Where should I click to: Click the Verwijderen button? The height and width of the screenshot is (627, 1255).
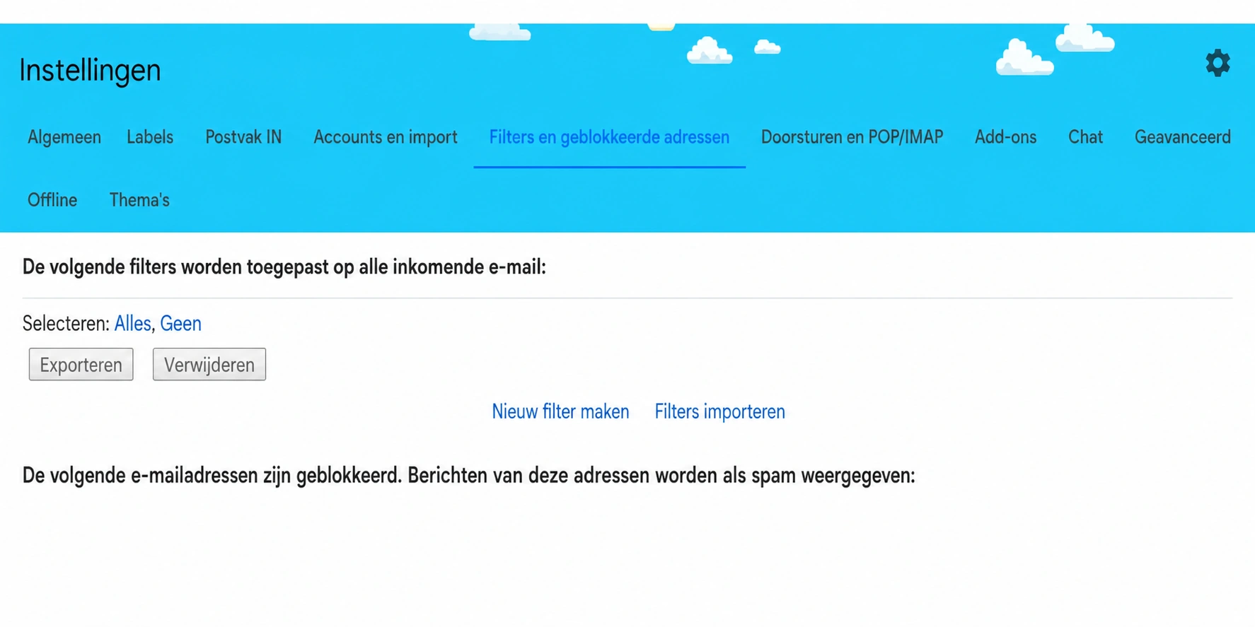tap(209, 365)
